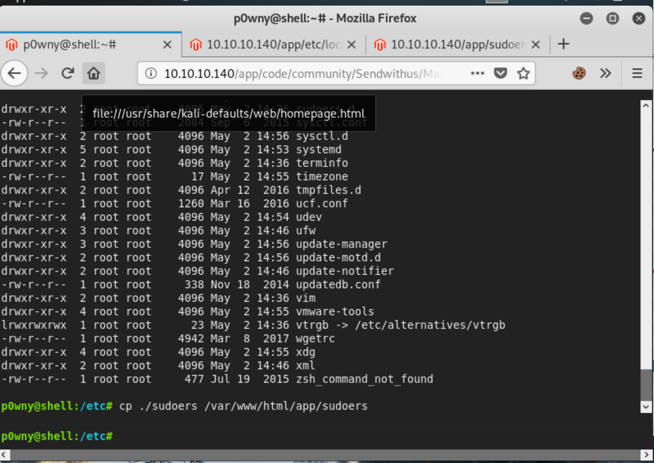The image size is (654, 463).
Task: Select the systemd directory entry
Action: [319, 149]
